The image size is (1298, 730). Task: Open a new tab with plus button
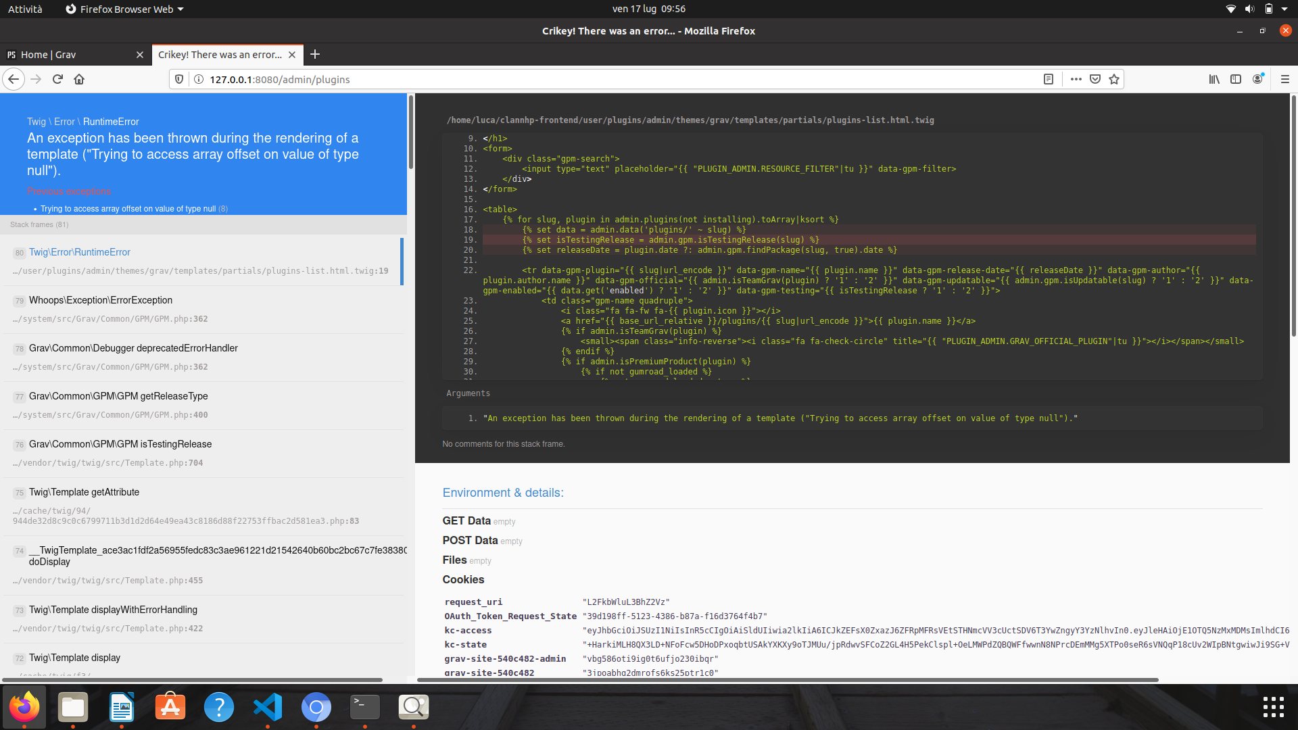[315, 55]
